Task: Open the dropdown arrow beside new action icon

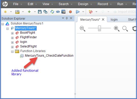Action: click(x=96, y=12)
